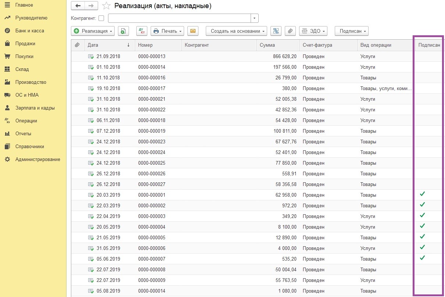Open the Главное section
The height and width of the screenshot is (297, 445).
point(24,5)
